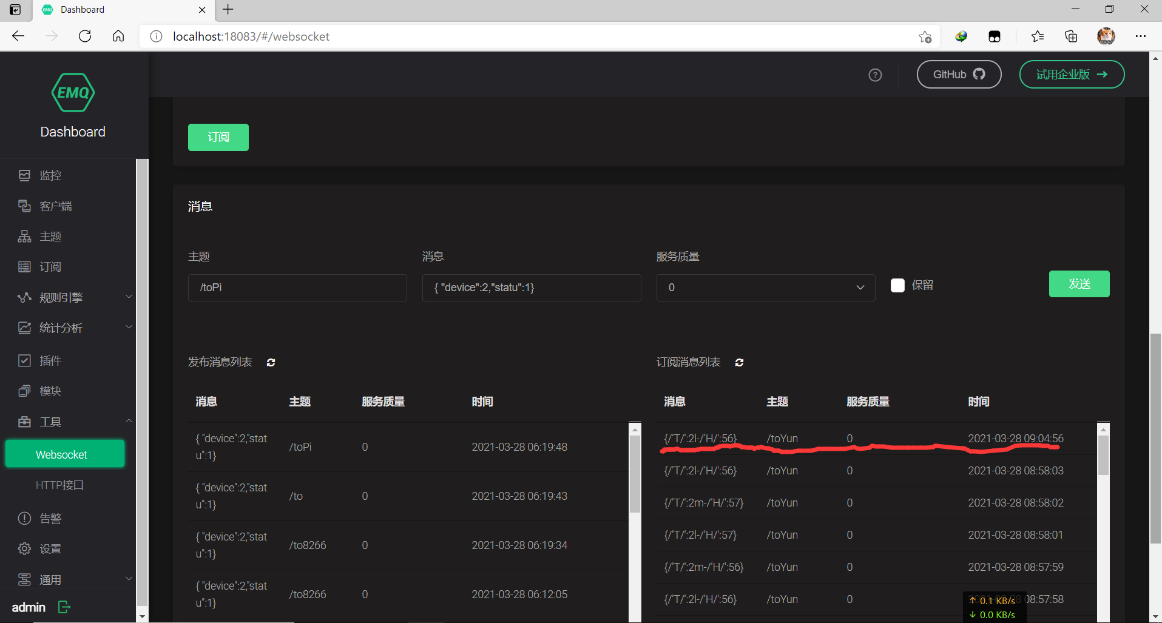Open the 服务质量 QoS dropdown
Image resolution: width=1162 pixels, height=623 pixels.
765,288
